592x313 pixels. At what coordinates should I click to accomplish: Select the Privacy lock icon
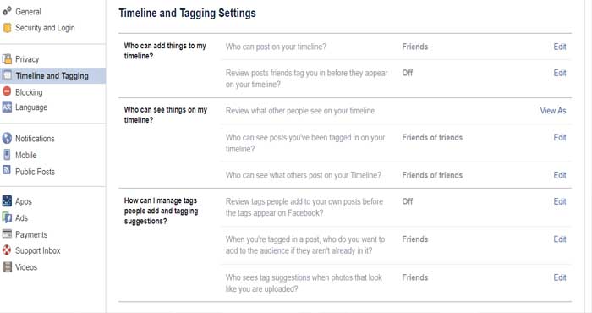7,59
